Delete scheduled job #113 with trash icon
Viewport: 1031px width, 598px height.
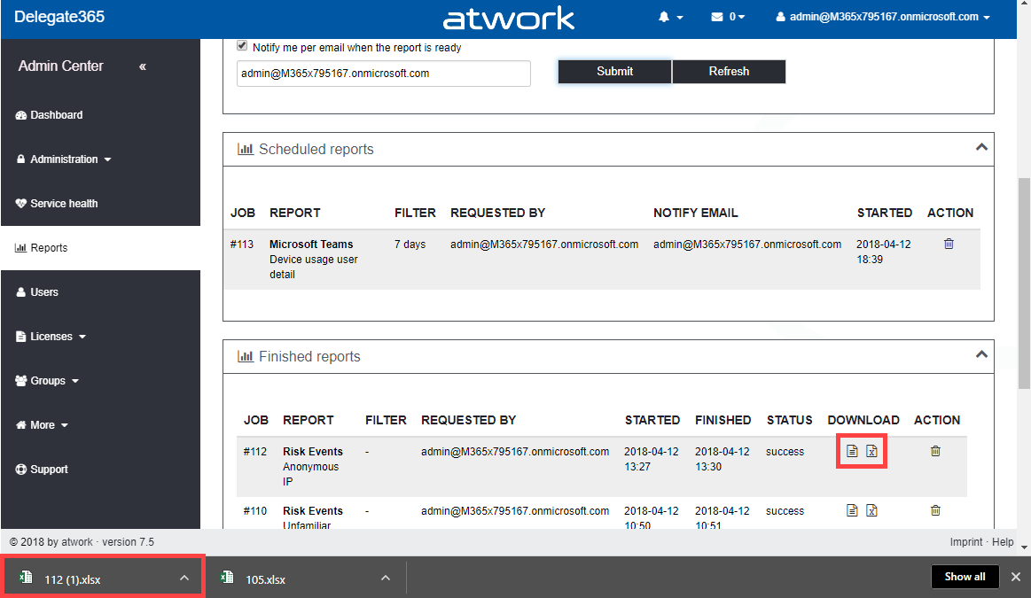click(x=949, y=244)
